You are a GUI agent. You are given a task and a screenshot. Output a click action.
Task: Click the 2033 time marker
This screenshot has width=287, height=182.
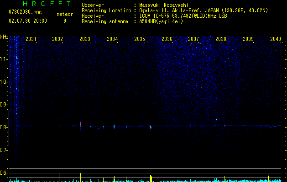pyautogui.click(x=85, y=39)
